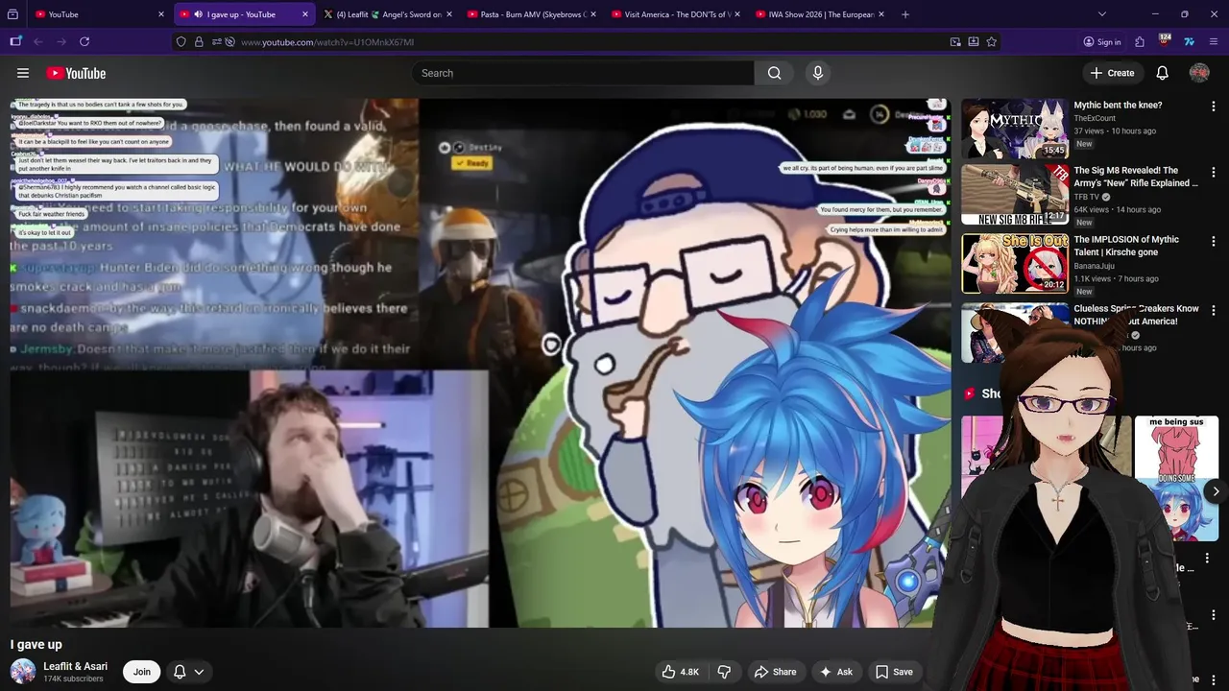
Task: Select the '174K subscribers' text
Action: (73, 679)
